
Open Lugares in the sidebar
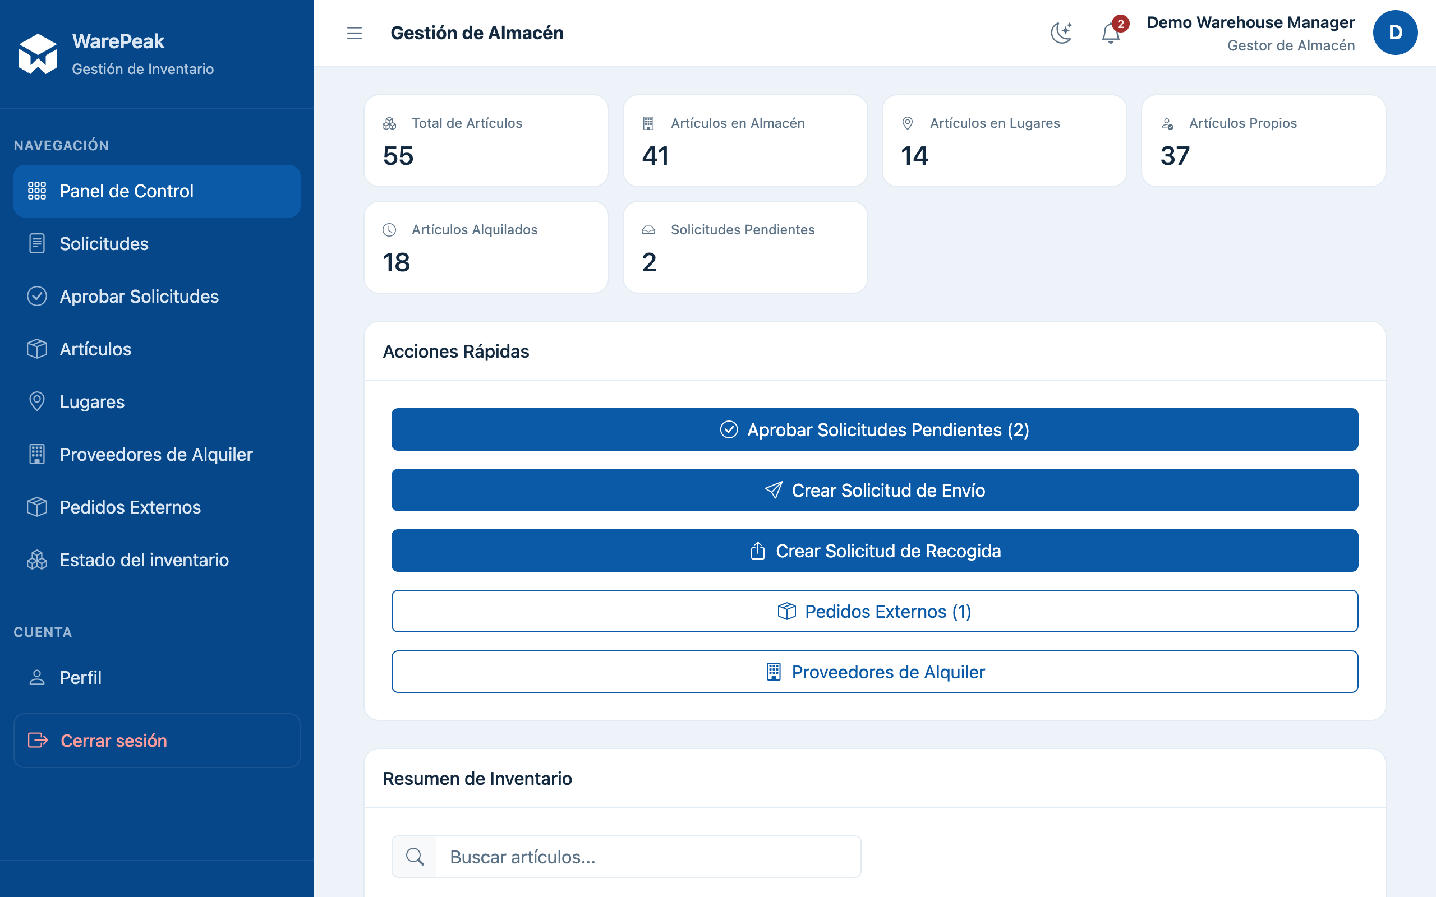point(157,401)
